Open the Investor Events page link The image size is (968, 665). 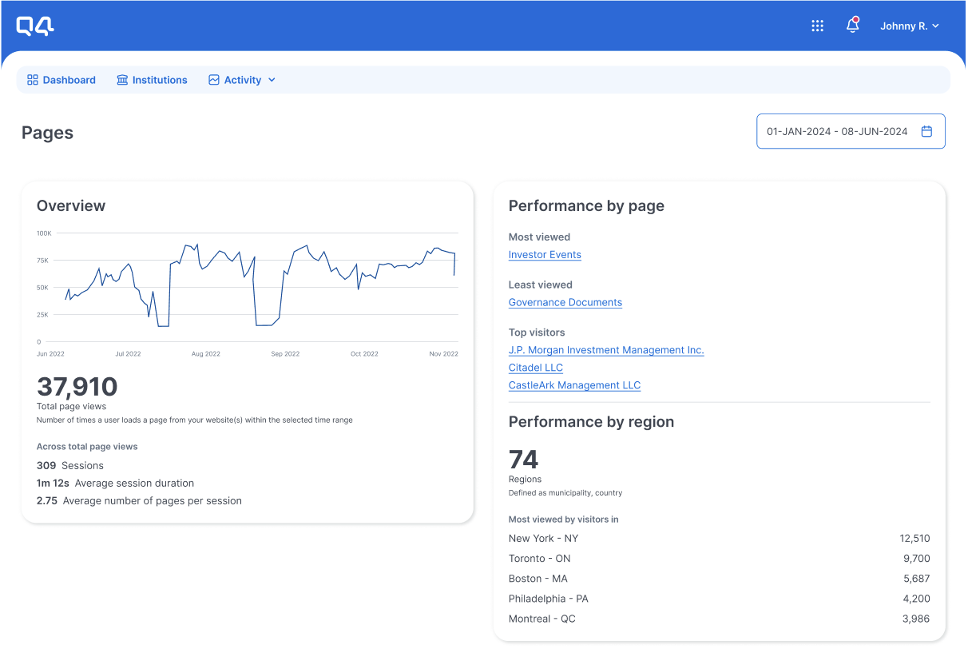click(545, 255)
